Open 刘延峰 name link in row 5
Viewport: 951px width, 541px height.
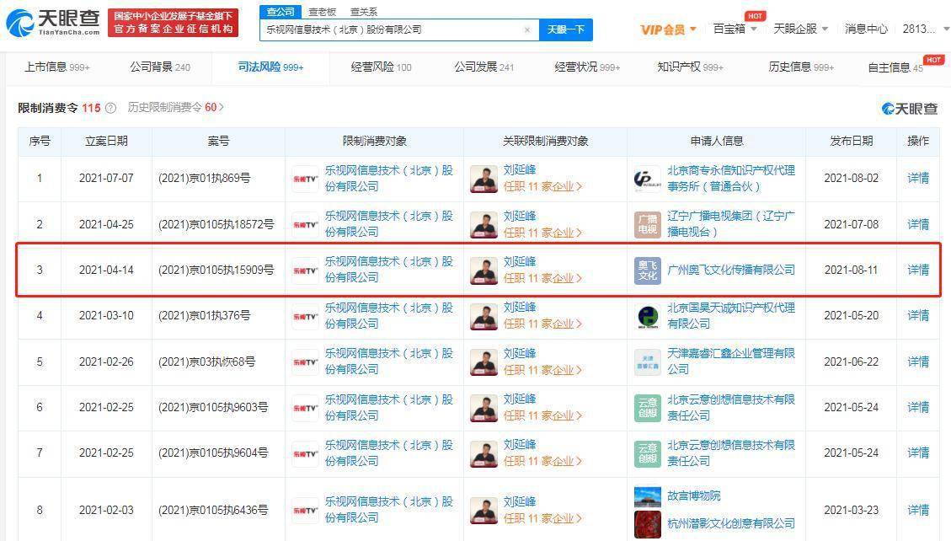pyautogui.click(x=519, y=354)
